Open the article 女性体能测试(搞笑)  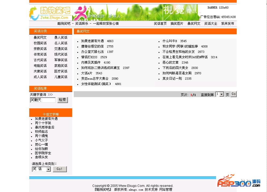click(x=96, y=84)
